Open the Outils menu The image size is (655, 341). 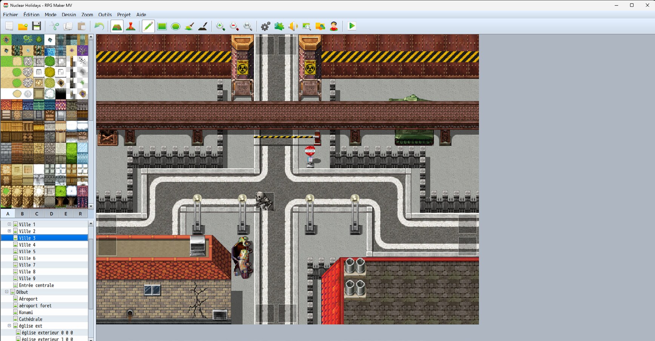point(105,15)
